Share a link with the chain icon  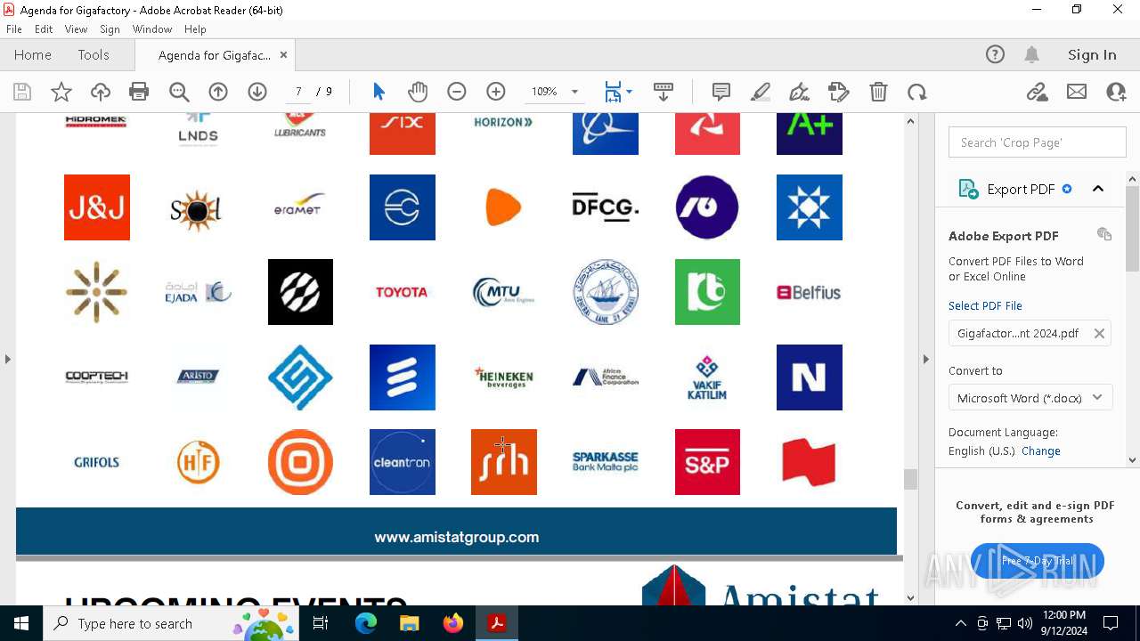1037,92
